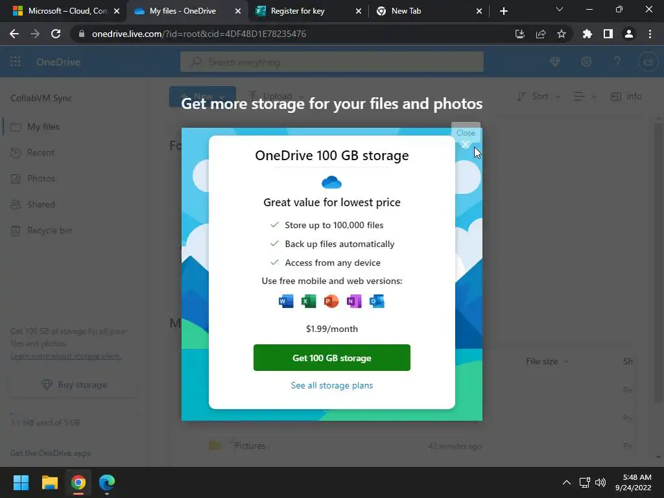Click the share page icon in address bar
Image resolution: width=664 pixels, height=498 pixels.
[541, 34]
